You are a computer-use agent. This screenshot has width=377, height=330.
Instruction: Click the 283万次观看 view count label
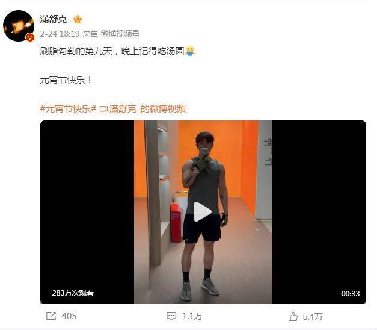coord(73,293)
